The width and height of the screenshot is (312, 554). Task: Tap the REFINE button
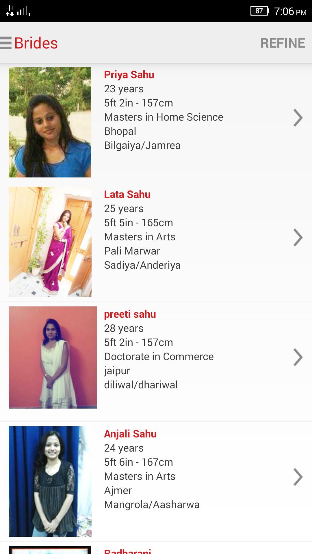283,43
